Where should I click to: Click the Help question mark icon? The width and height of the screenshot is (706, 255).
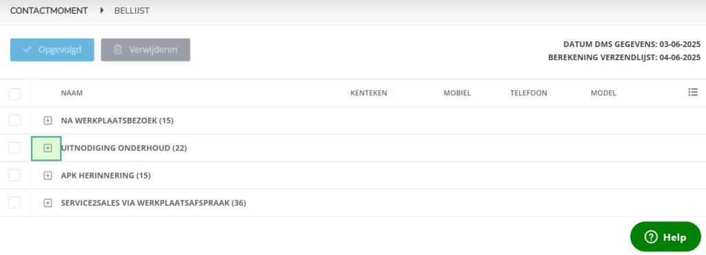[x=651, y=237]
